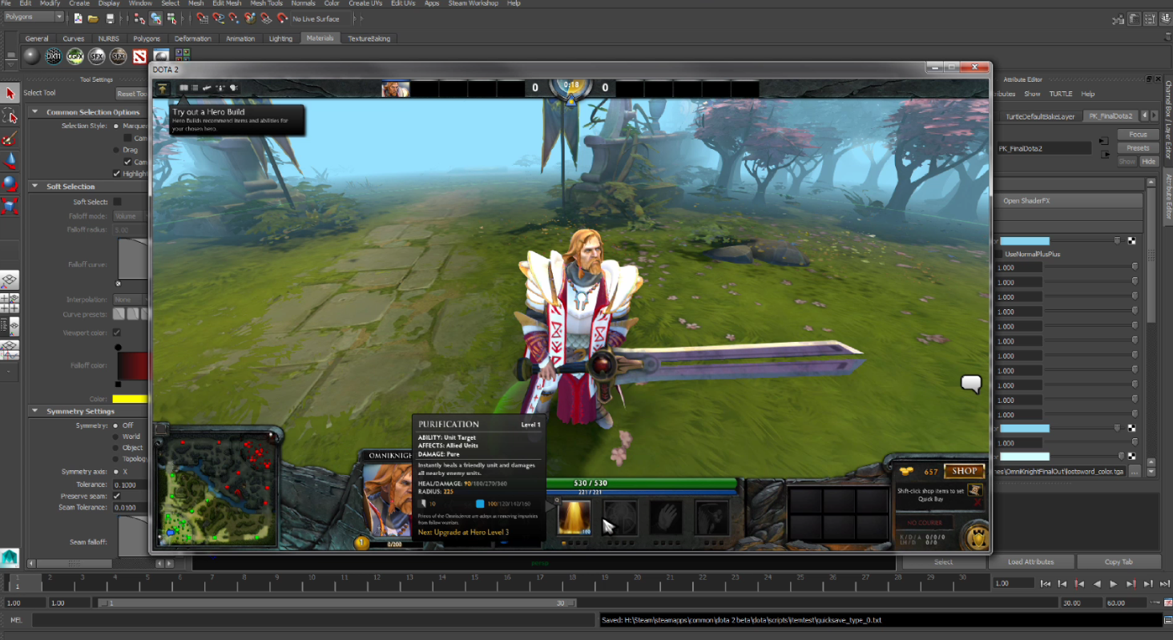1173x640 pixels.
Task: Toggle the UseNormalPlusPlus checkbox
Action: [x=998, y=254]
